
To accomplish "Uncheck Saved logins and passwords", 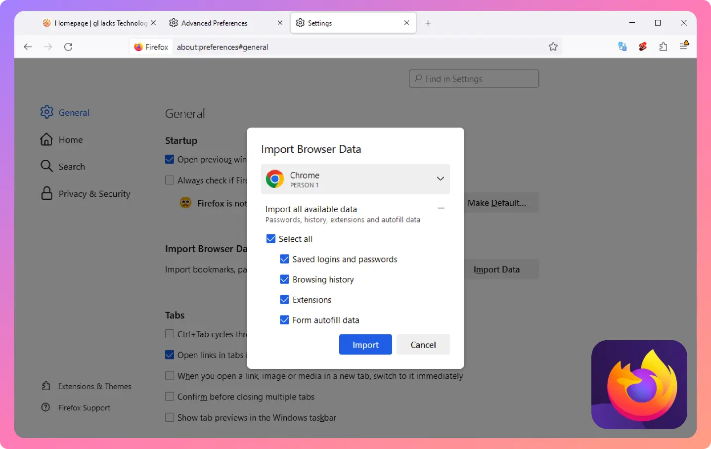I will click(x=284, y=259).
